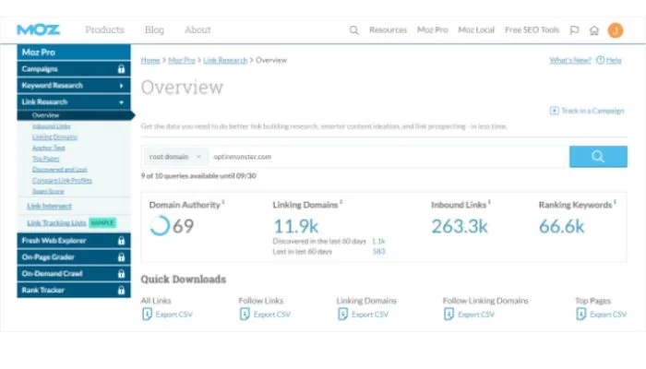This screenshot has width=646, height=369.
Task: Open the About menu item
Action: click(197, 30)
